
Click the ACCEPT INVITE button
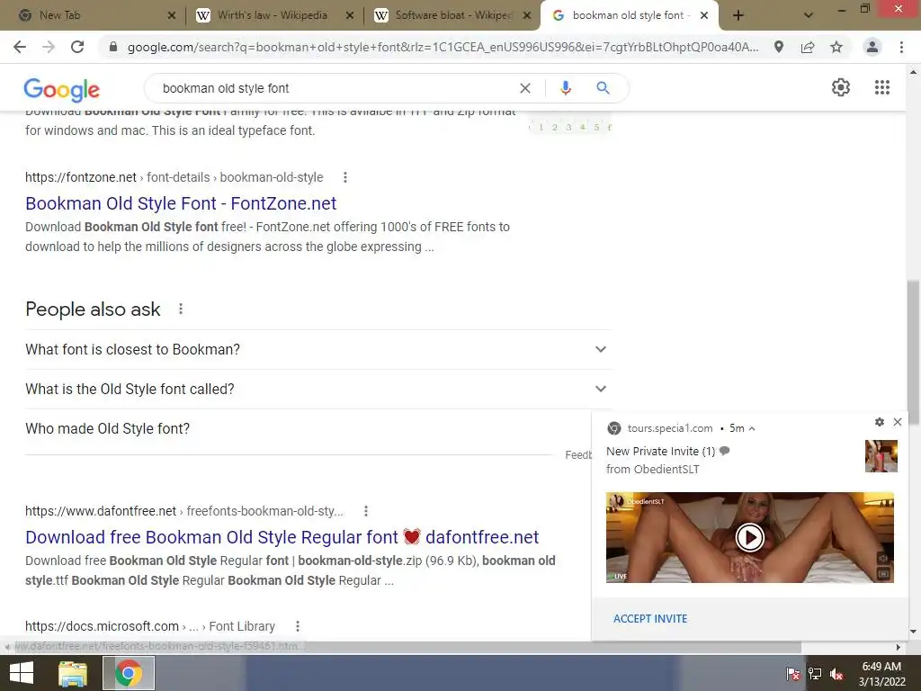pos(650,619)
